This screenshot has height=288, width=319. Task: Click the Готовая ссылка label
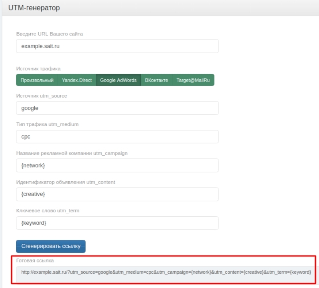click(x=35, y=261)
